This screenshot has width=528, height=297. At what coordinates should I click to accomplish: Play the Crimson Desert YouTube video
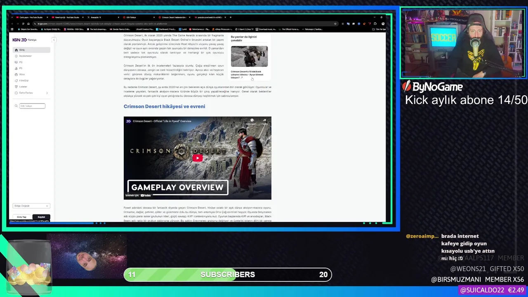click(x=197, y=158)
